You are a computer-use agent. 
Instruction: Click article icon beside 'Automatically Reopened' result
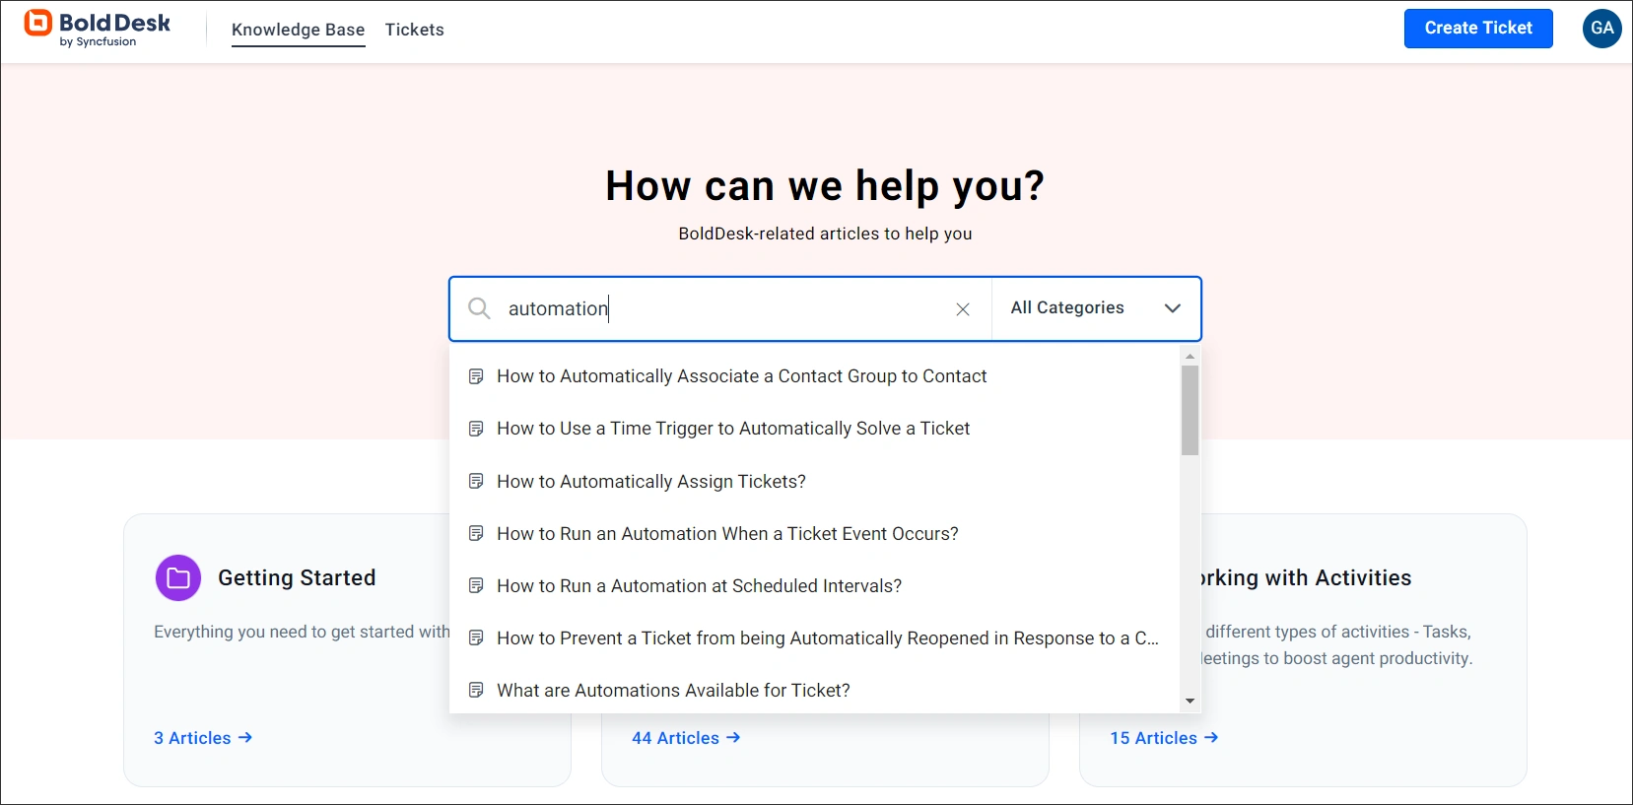coord(476,637)
